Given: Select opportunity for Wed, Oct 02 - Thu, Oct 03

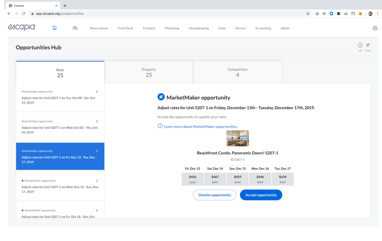Looking at the screenshot, I should point(60,127).
